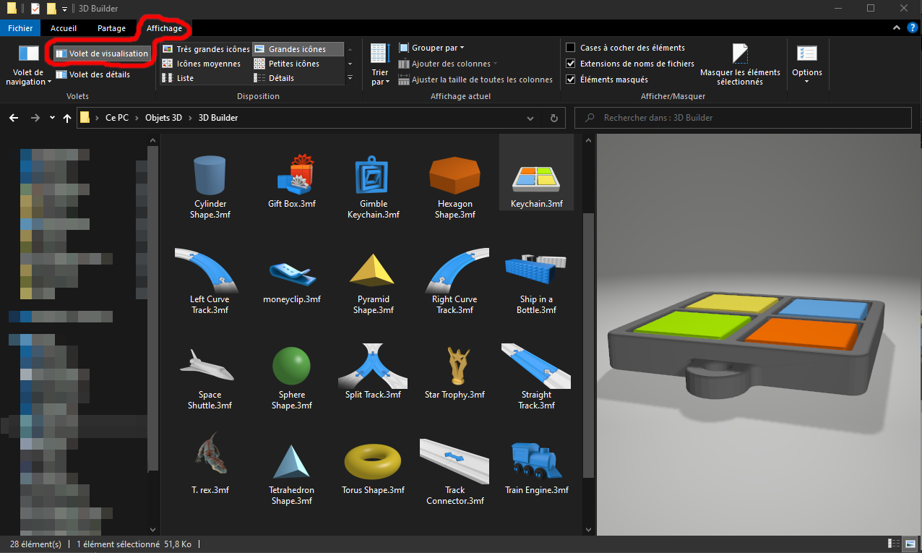
Task: Open Quick Access Toolbar customize dropdown
Action: coord(64,9)
